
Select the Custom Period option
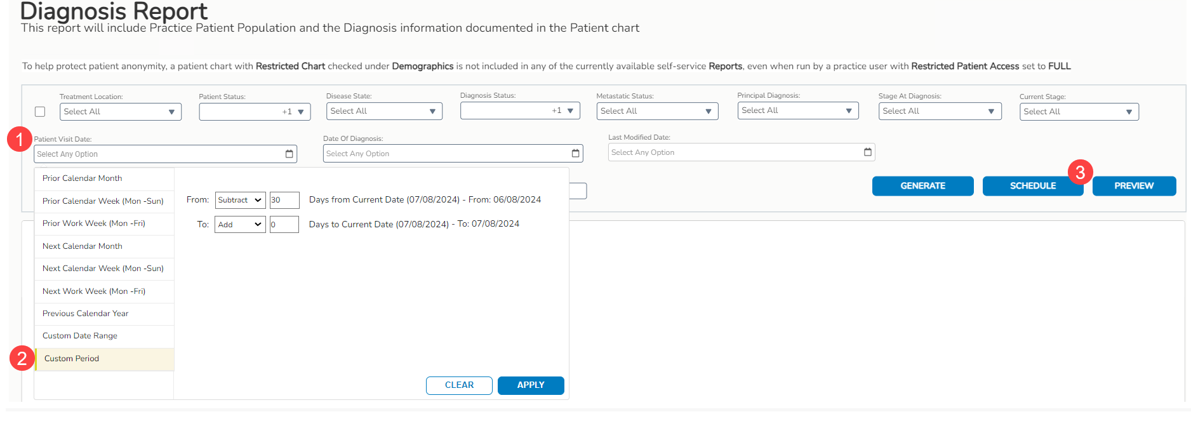(72, 359)
